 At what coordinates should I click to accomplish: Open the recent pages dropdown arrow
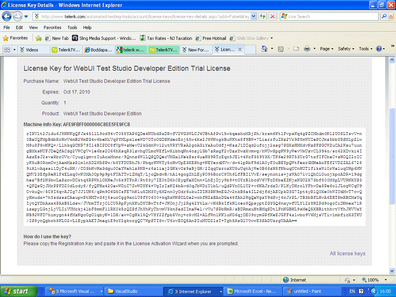point(26,17)
